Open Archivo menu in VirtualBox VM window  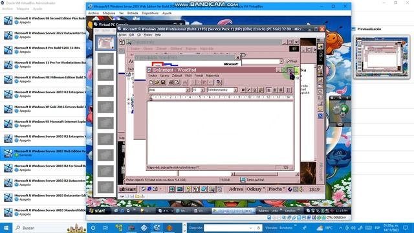pyautogui.click(x=93, y=13)
